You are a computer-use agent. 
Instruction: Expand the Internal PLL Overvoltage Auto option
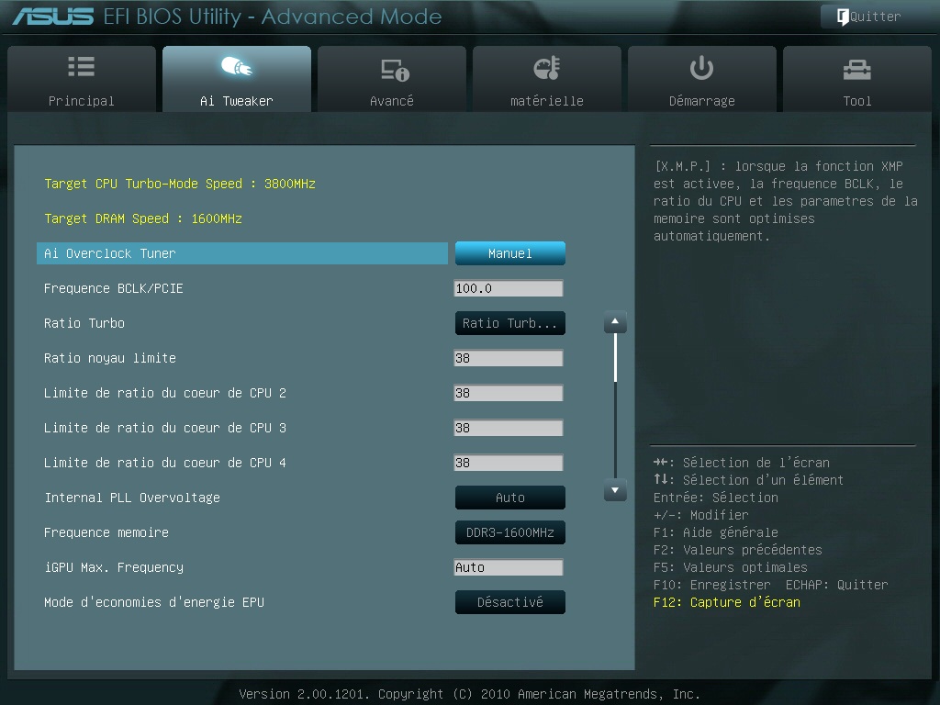tap(509, 498)
